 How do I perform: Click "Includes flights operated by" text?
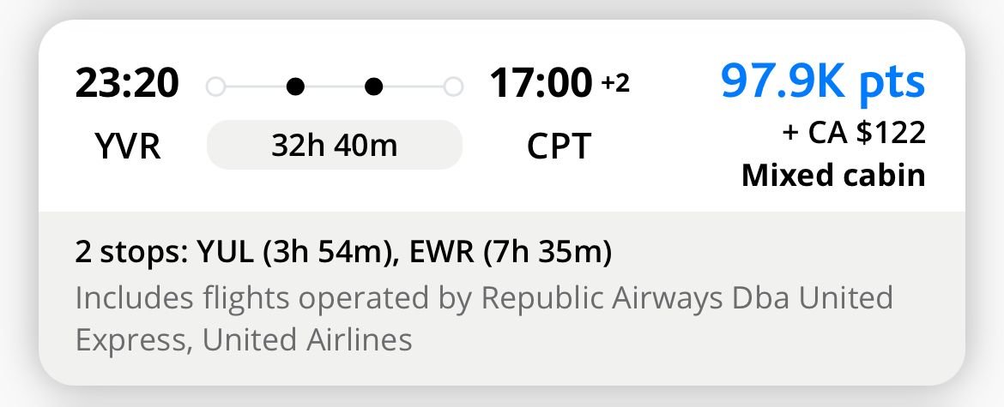click(275, 298)
